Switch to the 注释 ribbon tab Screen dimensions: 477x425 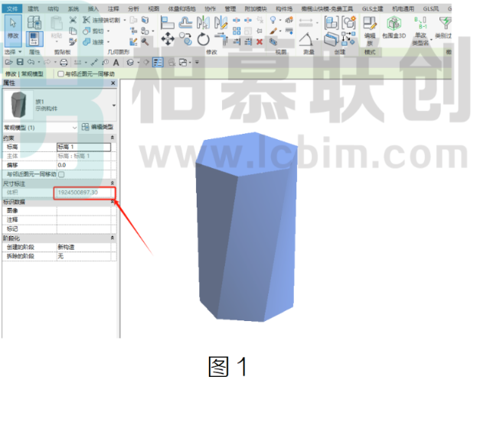click(x=113, y=8)
